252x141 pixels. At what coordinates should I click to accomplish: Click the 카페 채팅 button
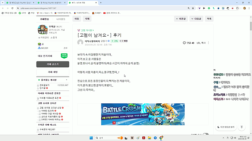coord(53,72)
